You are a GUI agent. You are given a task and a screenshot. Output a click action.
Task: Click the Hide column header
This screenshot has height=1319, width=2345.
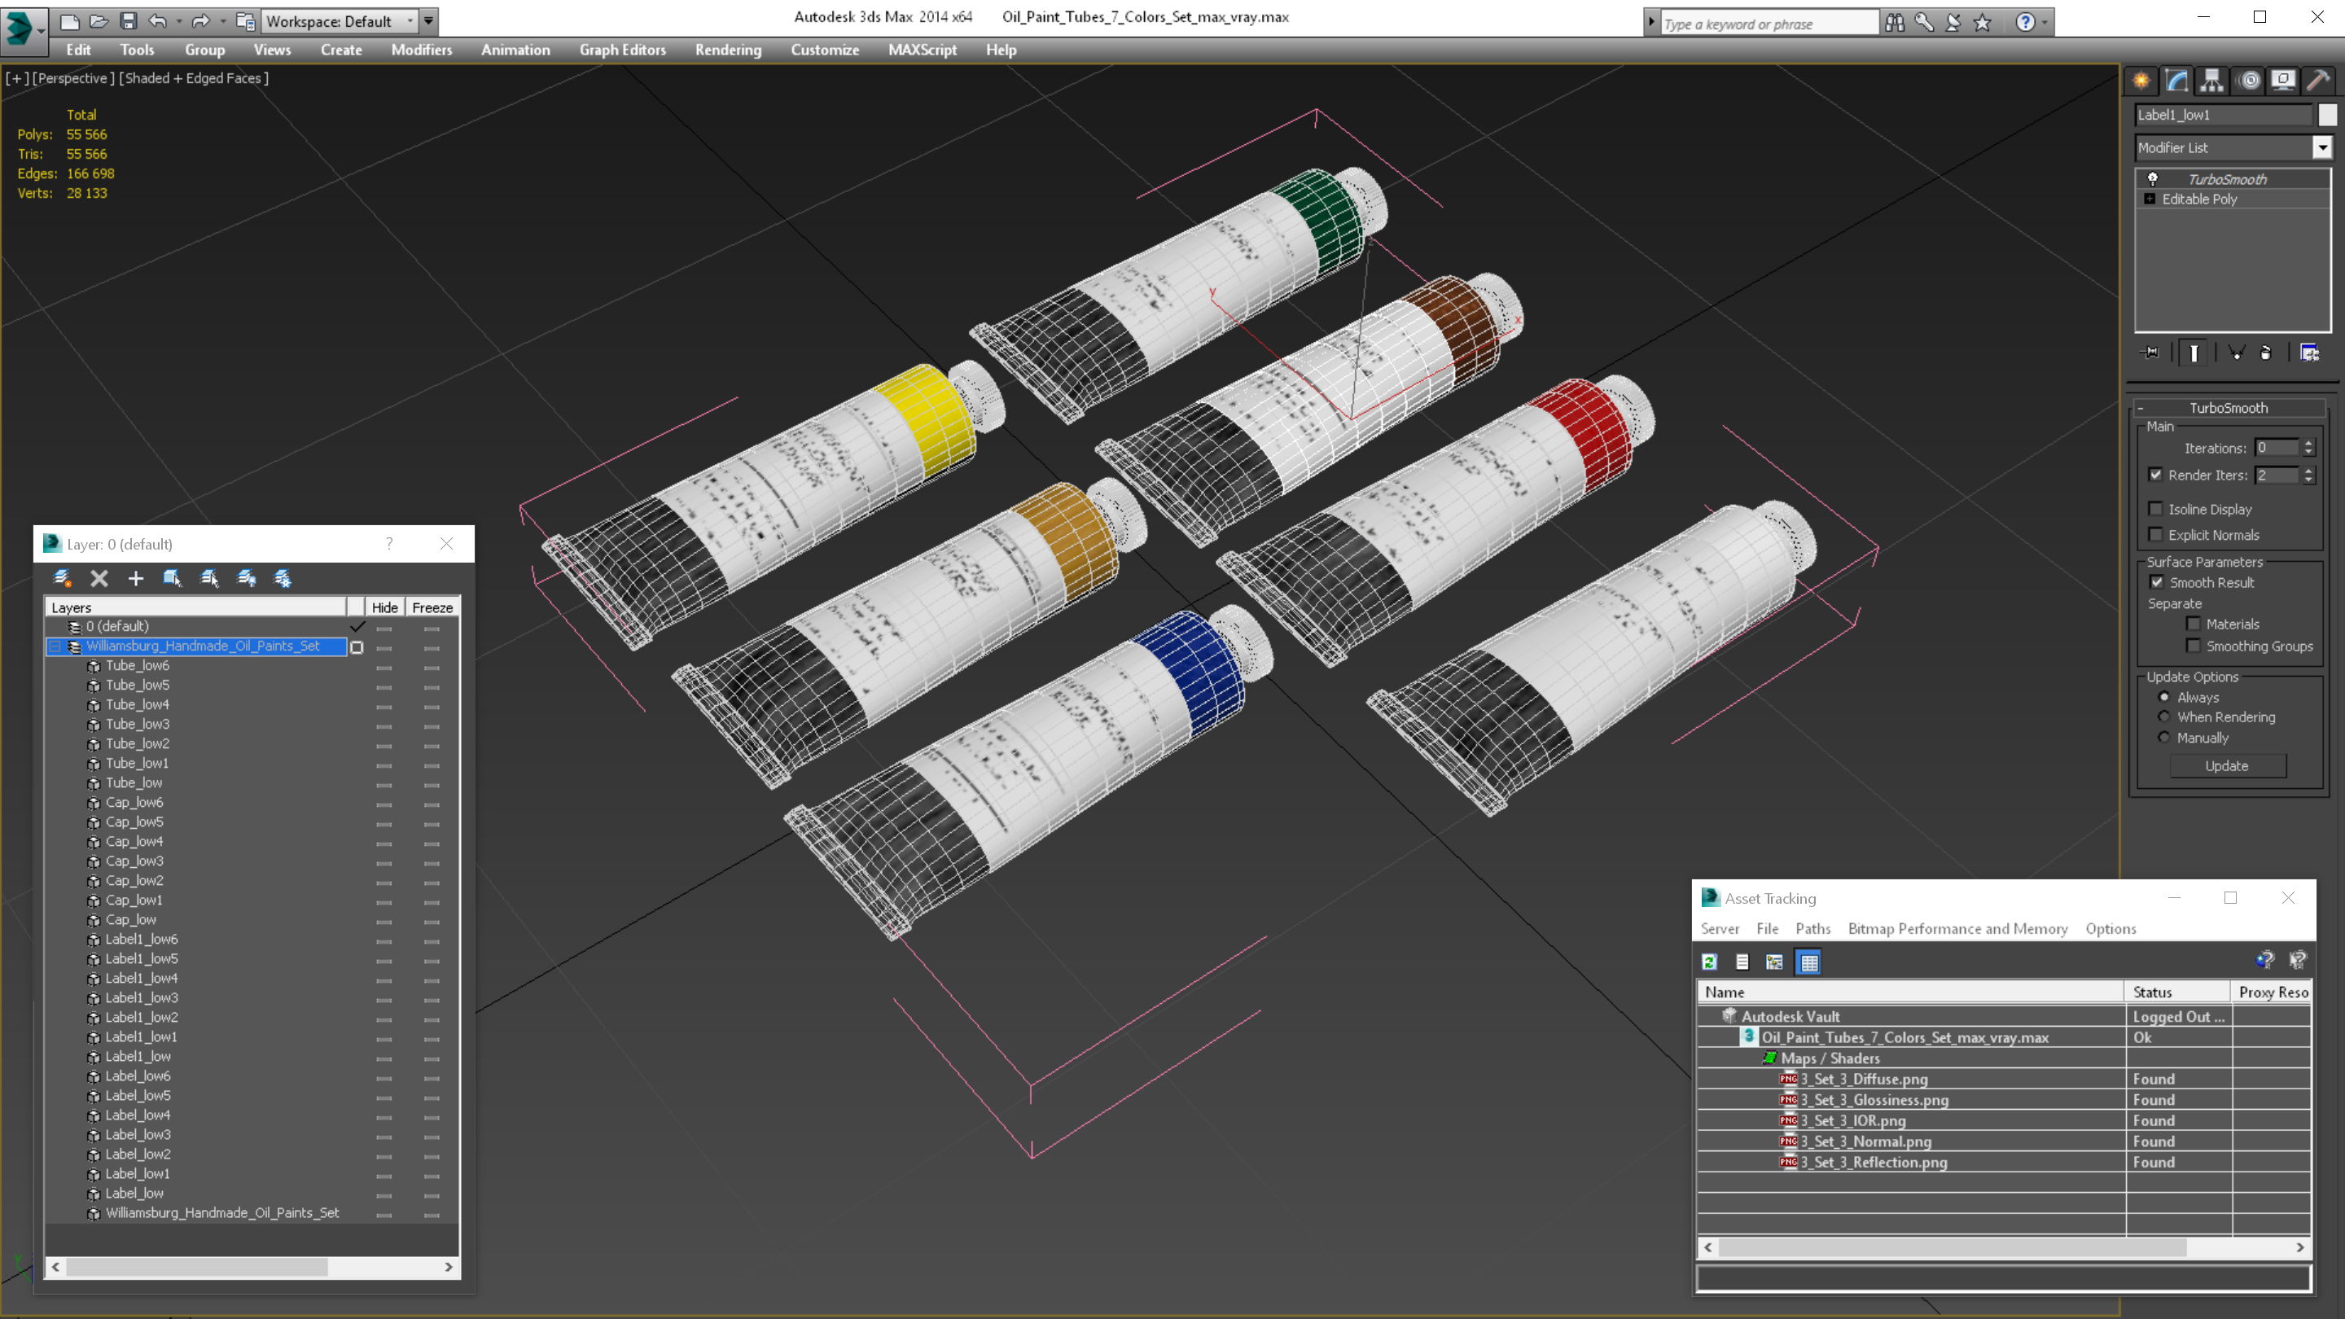384,607
